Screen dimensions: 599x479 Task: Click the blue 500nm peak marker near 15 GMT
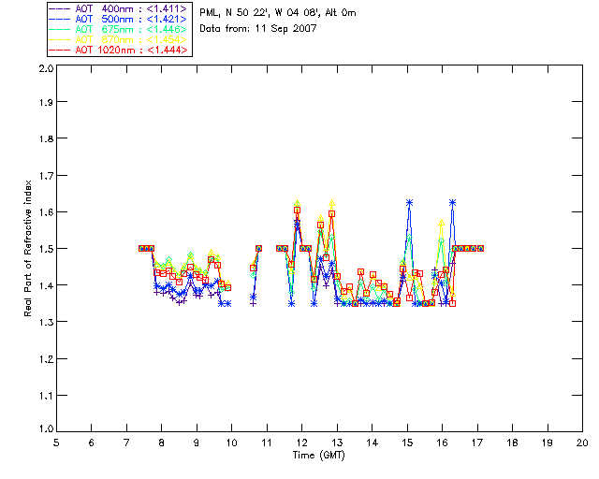[x=410, y=203]
